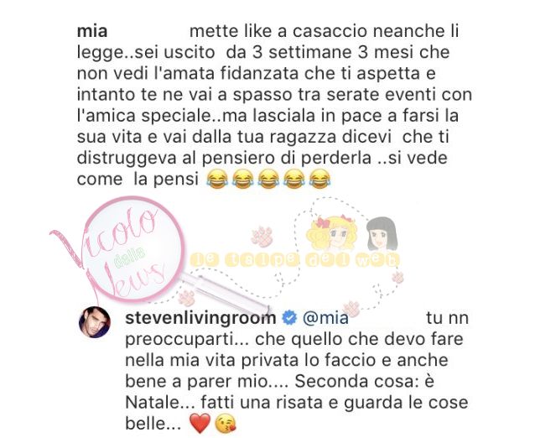Image resolution: width=556 pixels, height=438 pixels.
Task: Click the magnifying glass handle graphic
Action: pyautogui.click(x=227, y=293)
